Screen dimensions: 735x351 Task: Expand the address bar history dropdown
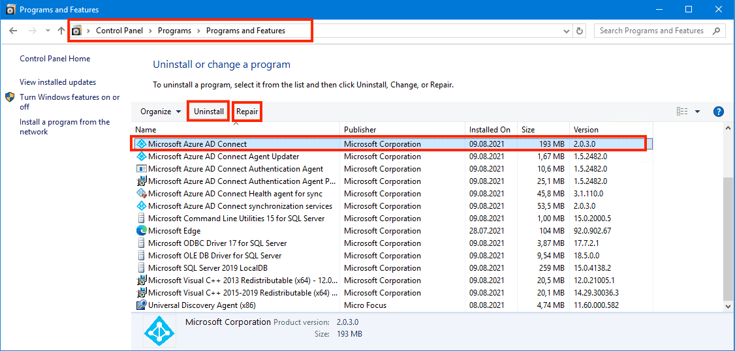point(566,31)
